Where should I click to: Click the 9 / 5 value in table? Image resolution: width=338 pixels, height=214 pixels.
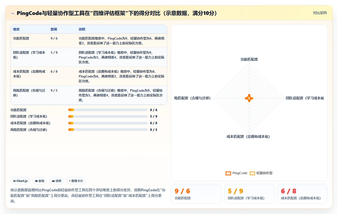point(54,91)
